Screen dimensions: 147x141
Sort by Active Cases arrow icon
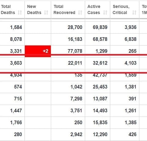pyautogui.click(x=105, y=13)
